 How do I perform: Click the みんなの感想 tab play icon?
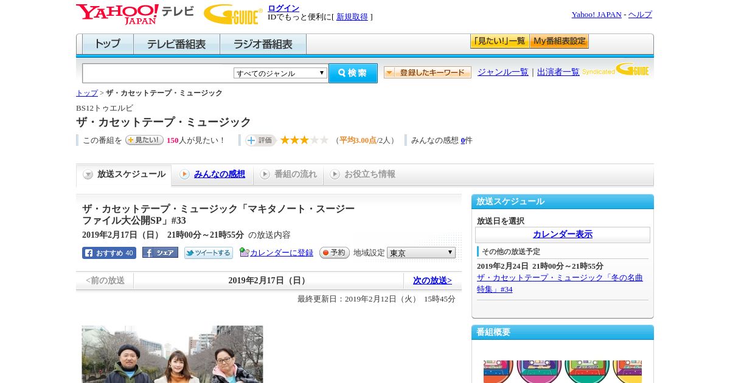184,174
